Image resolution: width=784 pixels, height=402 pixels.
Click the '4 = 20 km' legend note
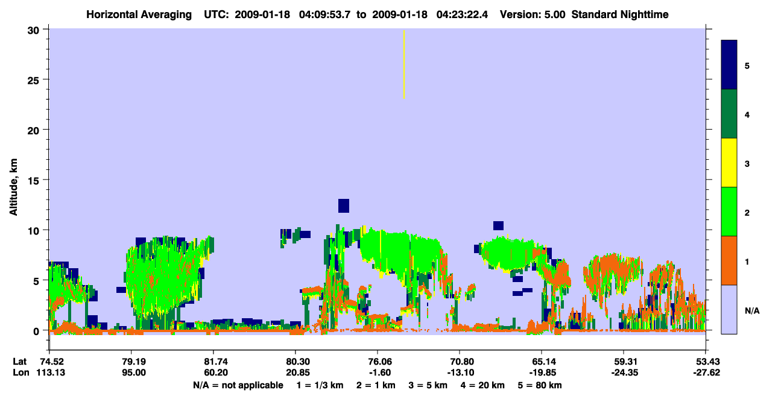[x=483, y=385]
